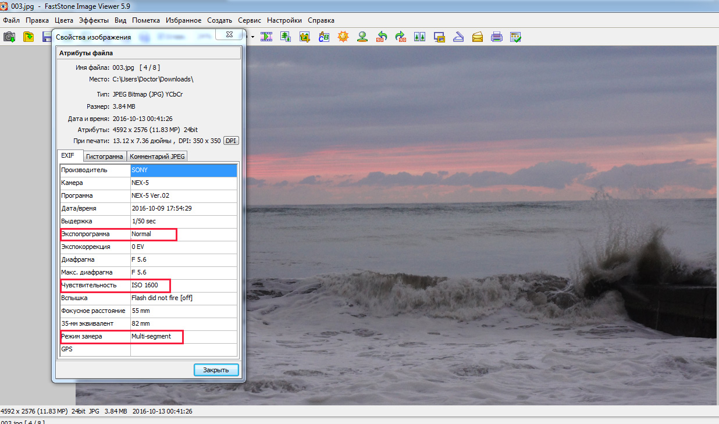This screenshot has width=719, height=424.
Task: Click the resize image tree icon
Action: coord(286,37)
